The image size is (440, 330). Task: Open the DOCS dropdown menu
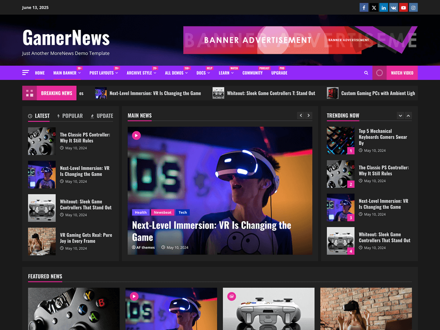coord(202,73)
